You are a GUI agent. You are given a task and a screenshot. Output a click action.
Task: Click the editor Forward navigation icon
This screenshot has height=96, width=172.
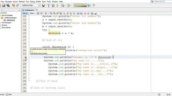tap(46, 13)
